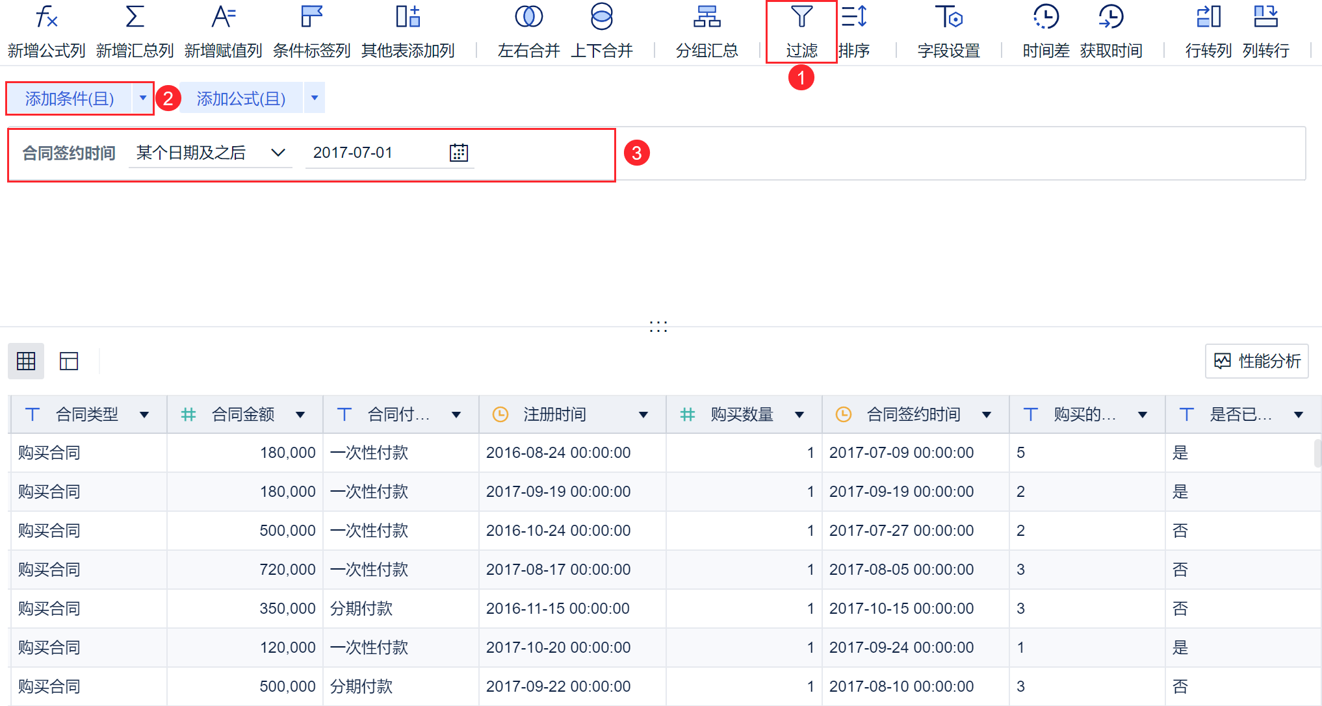This screenshot has height=706, width=1322.
Task: Click the panel resize handle dots
Action: (658, 326)
